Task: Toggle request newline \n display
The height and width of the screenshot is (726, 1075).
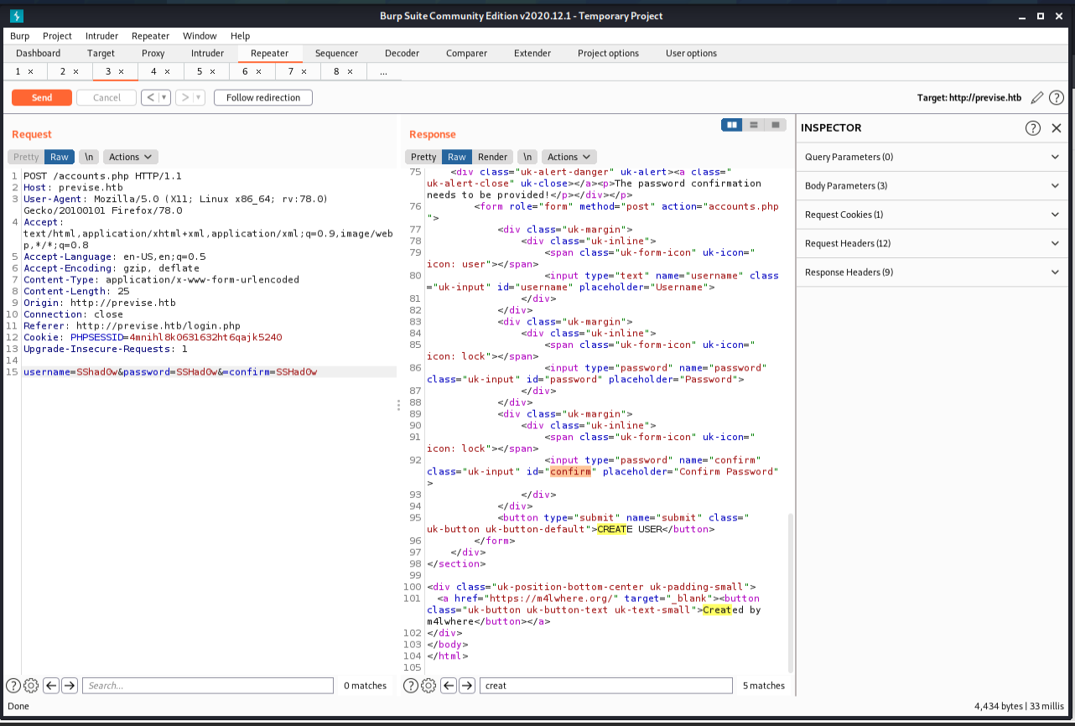Action: coord(89,157)
